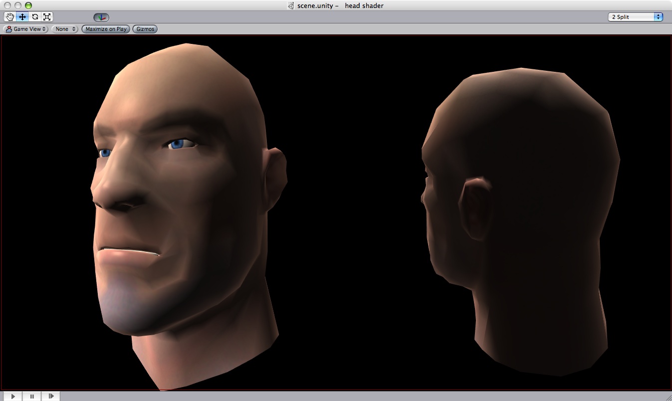Click the stepper arrows on the 2 Split control
The width and height of the screenshot is (672, 401).
(x=659, y=16)
